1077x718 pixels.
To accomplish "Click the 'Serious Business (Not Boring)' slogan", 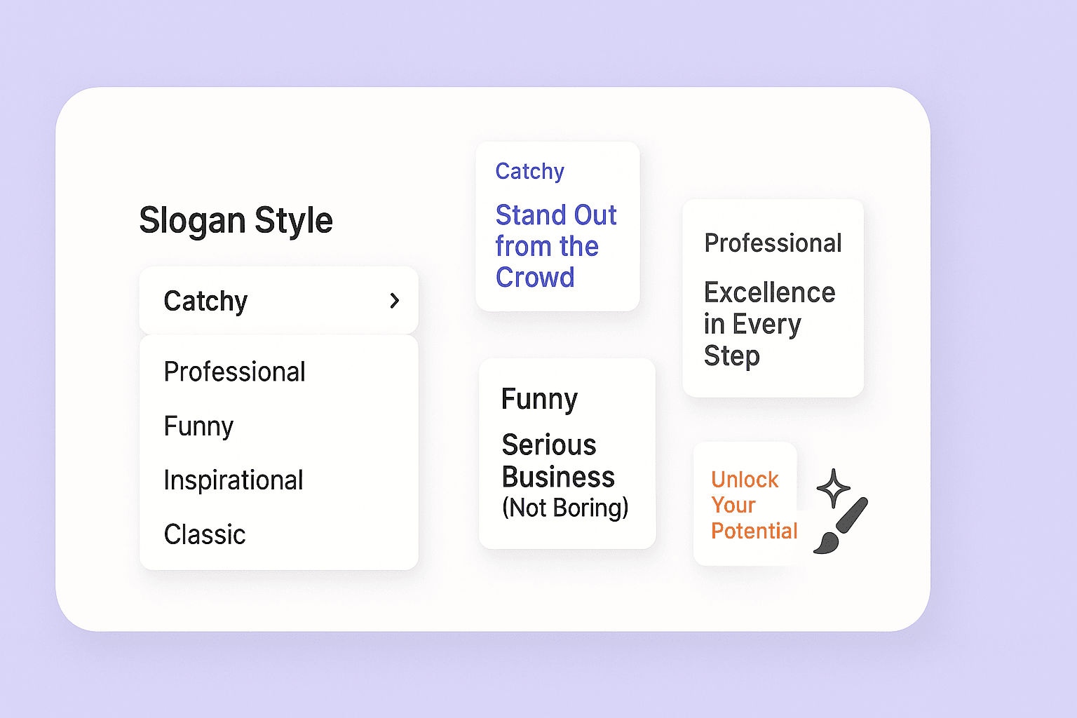I will point(565,475).
